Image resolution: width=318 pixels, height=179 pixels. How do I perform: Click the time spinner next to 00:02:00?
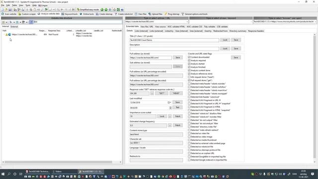point(170,108)
